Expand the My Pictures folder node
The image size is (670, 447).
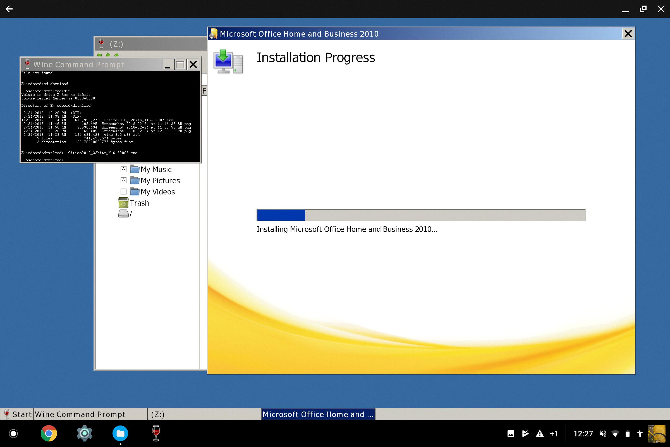[x=123, y=180]
